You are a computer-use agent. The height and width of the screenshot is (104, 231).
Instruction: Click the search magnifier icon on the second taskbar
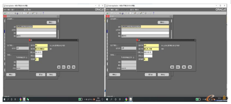click(111, 100)
